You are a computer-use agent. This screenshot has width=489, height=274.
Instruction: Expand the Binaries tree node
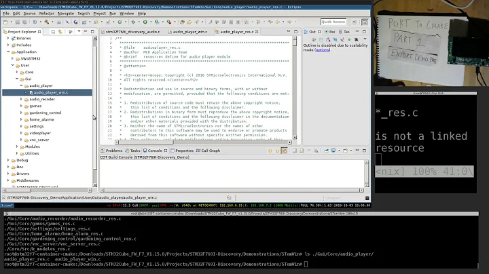(8, 38)
